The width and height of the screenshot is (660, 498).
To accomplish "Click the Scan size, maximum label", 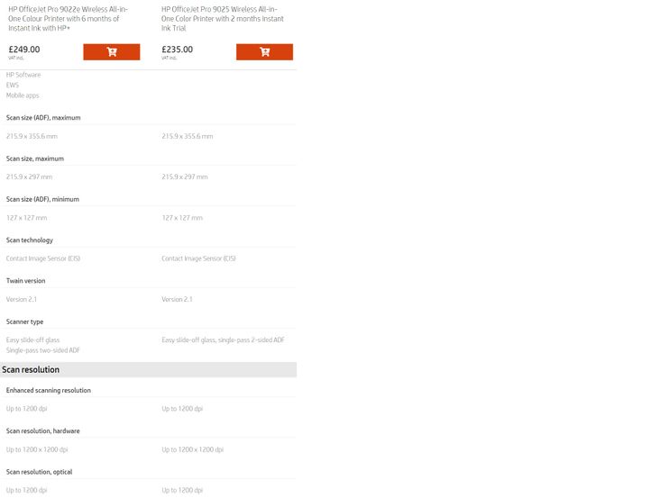I will click(35, 158).
